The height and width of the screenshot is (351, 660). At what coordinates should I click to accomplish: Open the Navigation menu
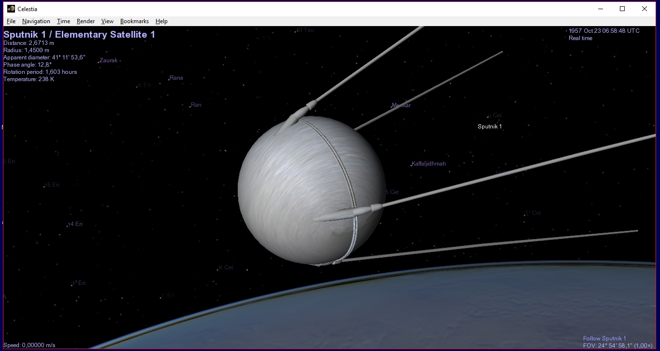point(36,21)
